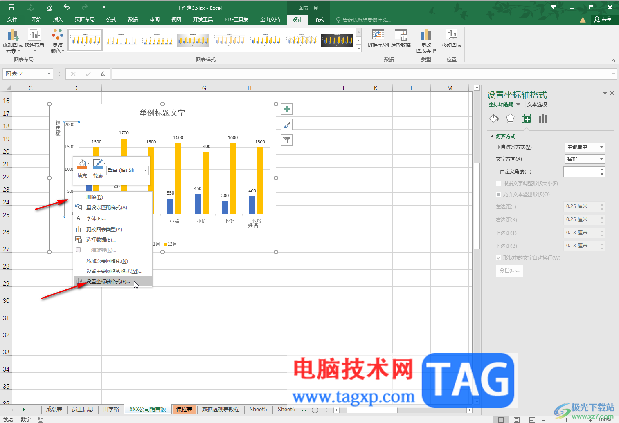Click the Chart Filters funnel button

[x=287, y=140]
